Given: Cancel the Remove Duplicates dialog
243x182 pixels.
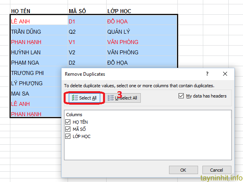Looking at the screenshot, I should tap(217, 170).
